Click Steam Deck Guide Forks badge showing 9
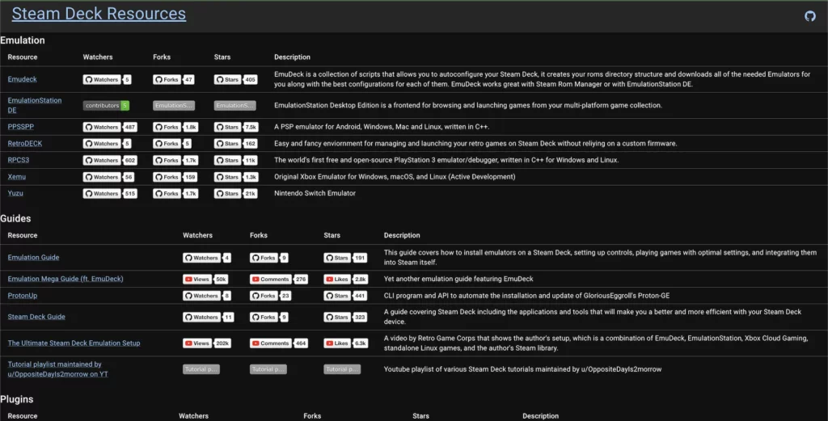 269,317
